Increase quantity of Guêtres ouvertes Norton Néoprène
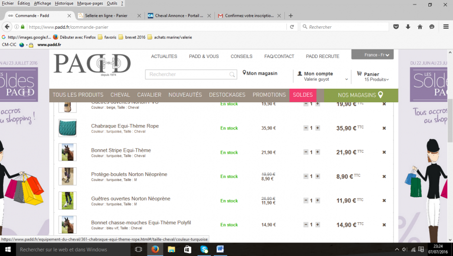The height and width of the screenshot is (256, 453). point(318,200)
